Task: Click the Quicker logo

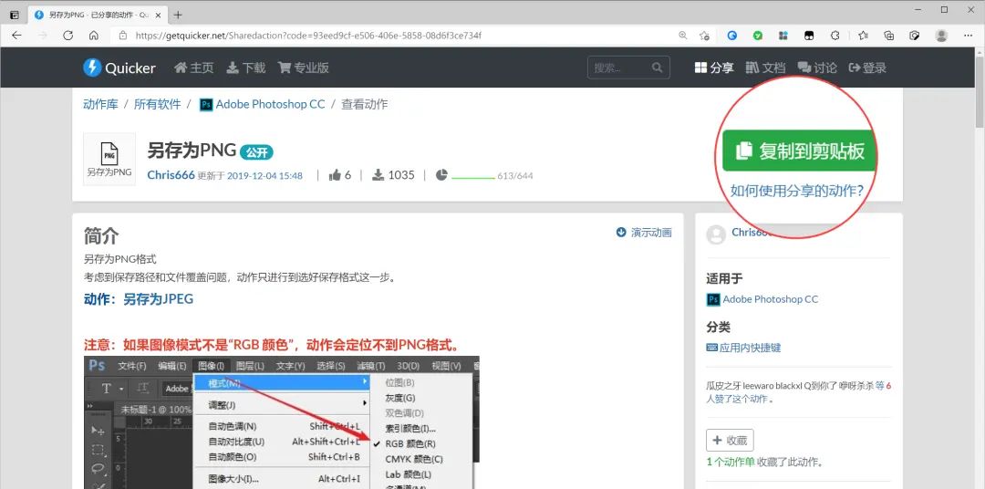Action: point(119,68)
